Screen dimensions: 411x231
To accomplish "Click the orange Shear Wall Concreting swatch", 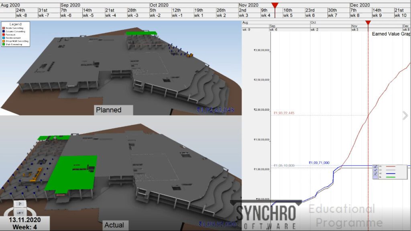I will [4, 41].
